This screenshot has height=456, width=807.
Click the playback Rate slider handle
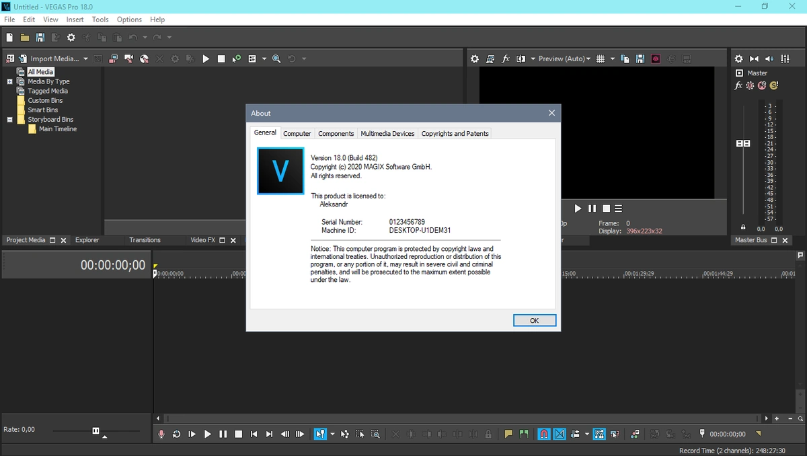96,430
